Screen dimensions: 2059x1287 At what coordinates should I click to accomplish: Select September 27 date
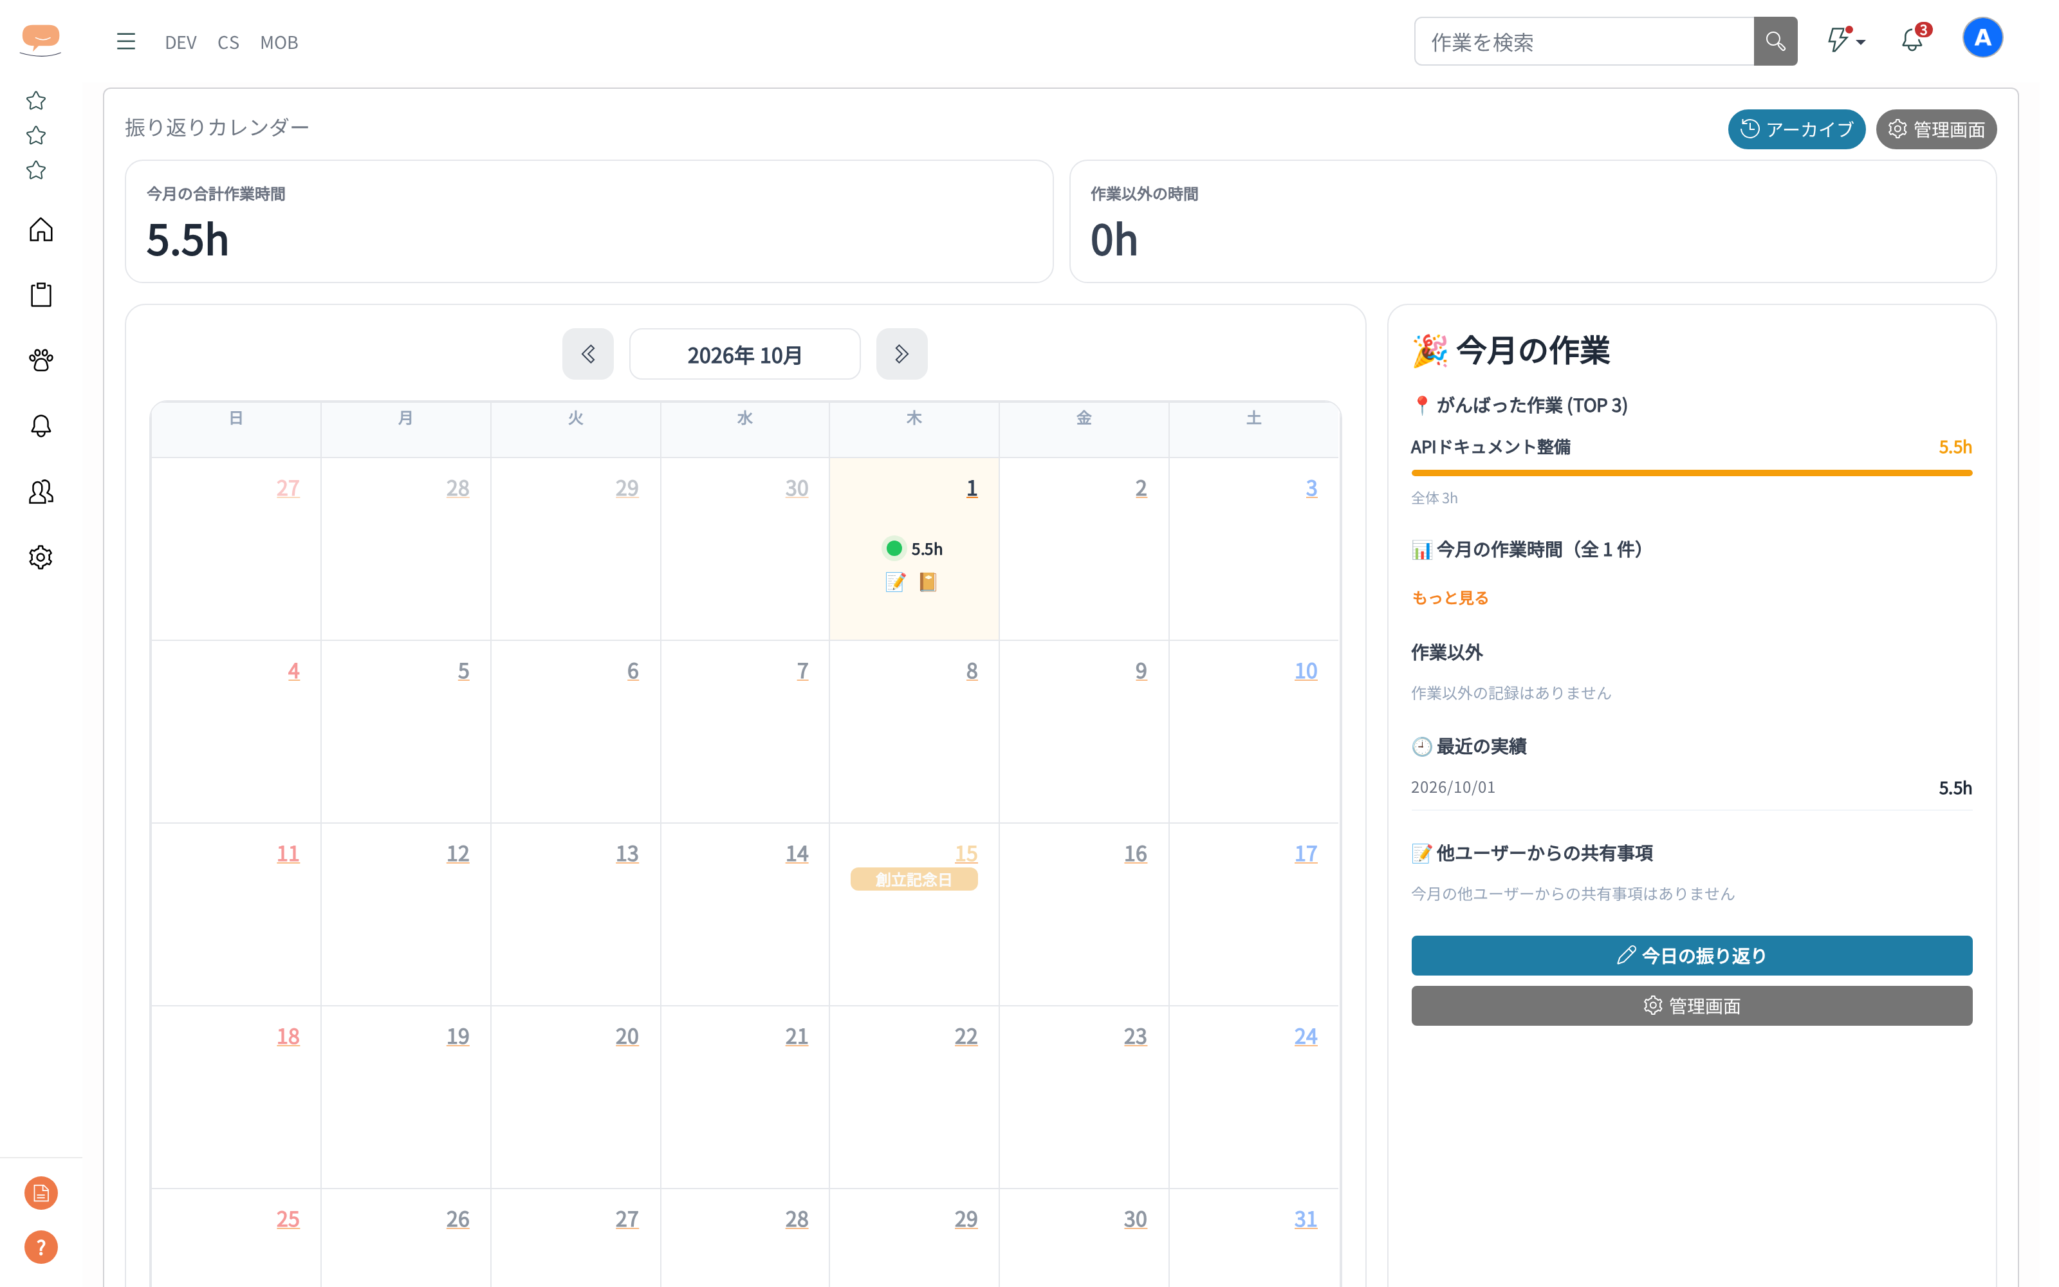pyautogui.click(x=288, y=488)
